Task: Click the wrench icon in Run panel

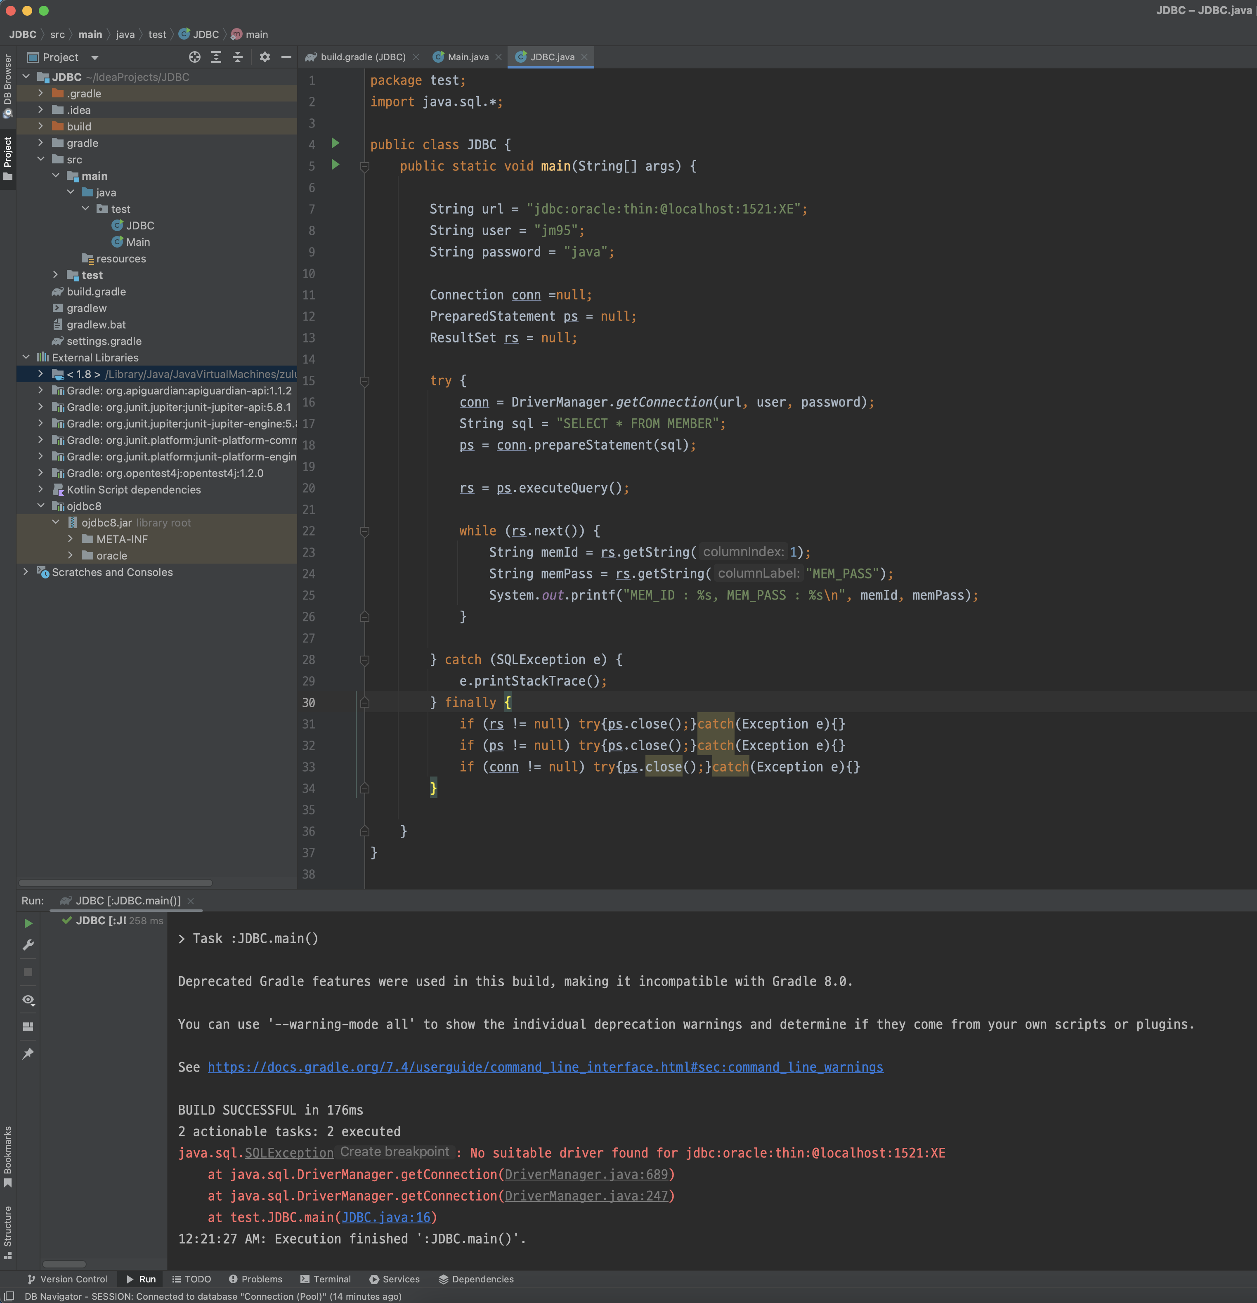Action: click(x=28, y=945)
